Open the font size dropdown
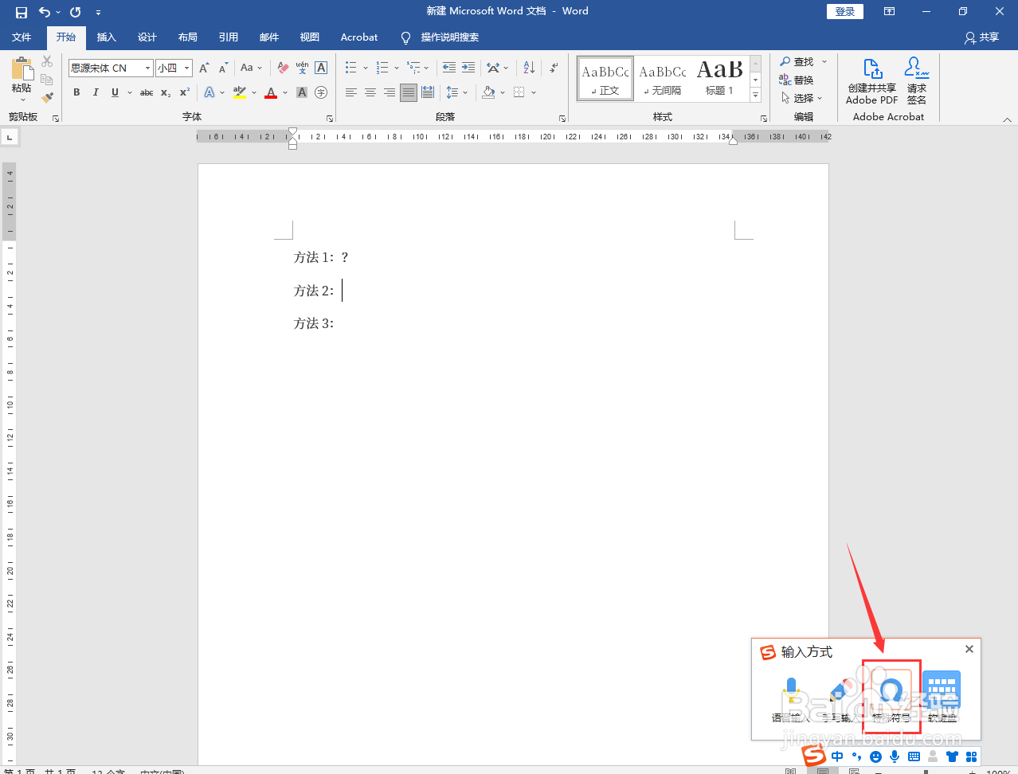Image resolution: width=1018 pixels, height=774 pixels. 187,68
